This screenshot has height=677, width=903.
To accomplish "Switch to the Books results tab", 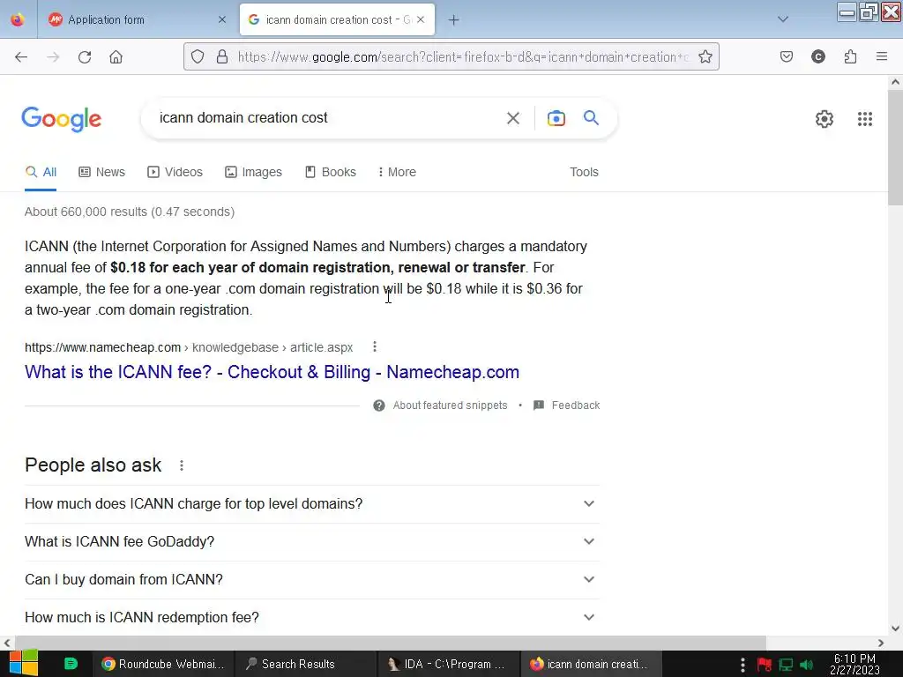I will tap(331, 172).
